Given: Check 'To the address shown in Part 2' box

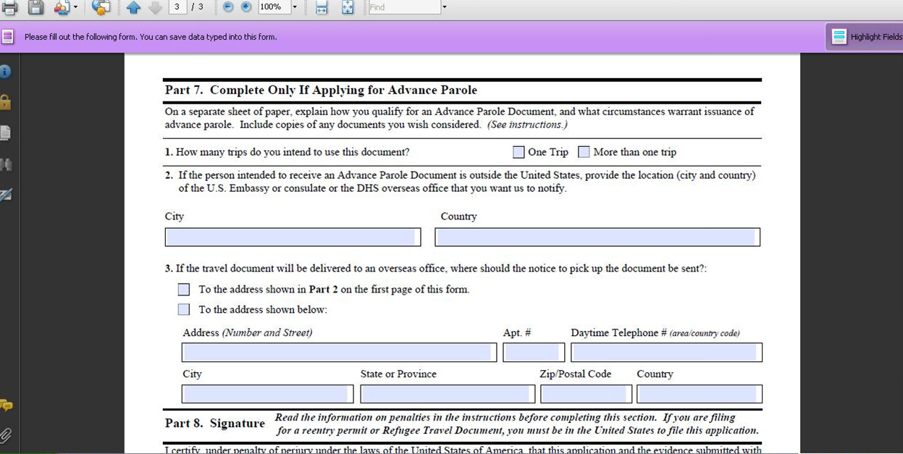Looking at the screenshot, I should pos(184,290).
